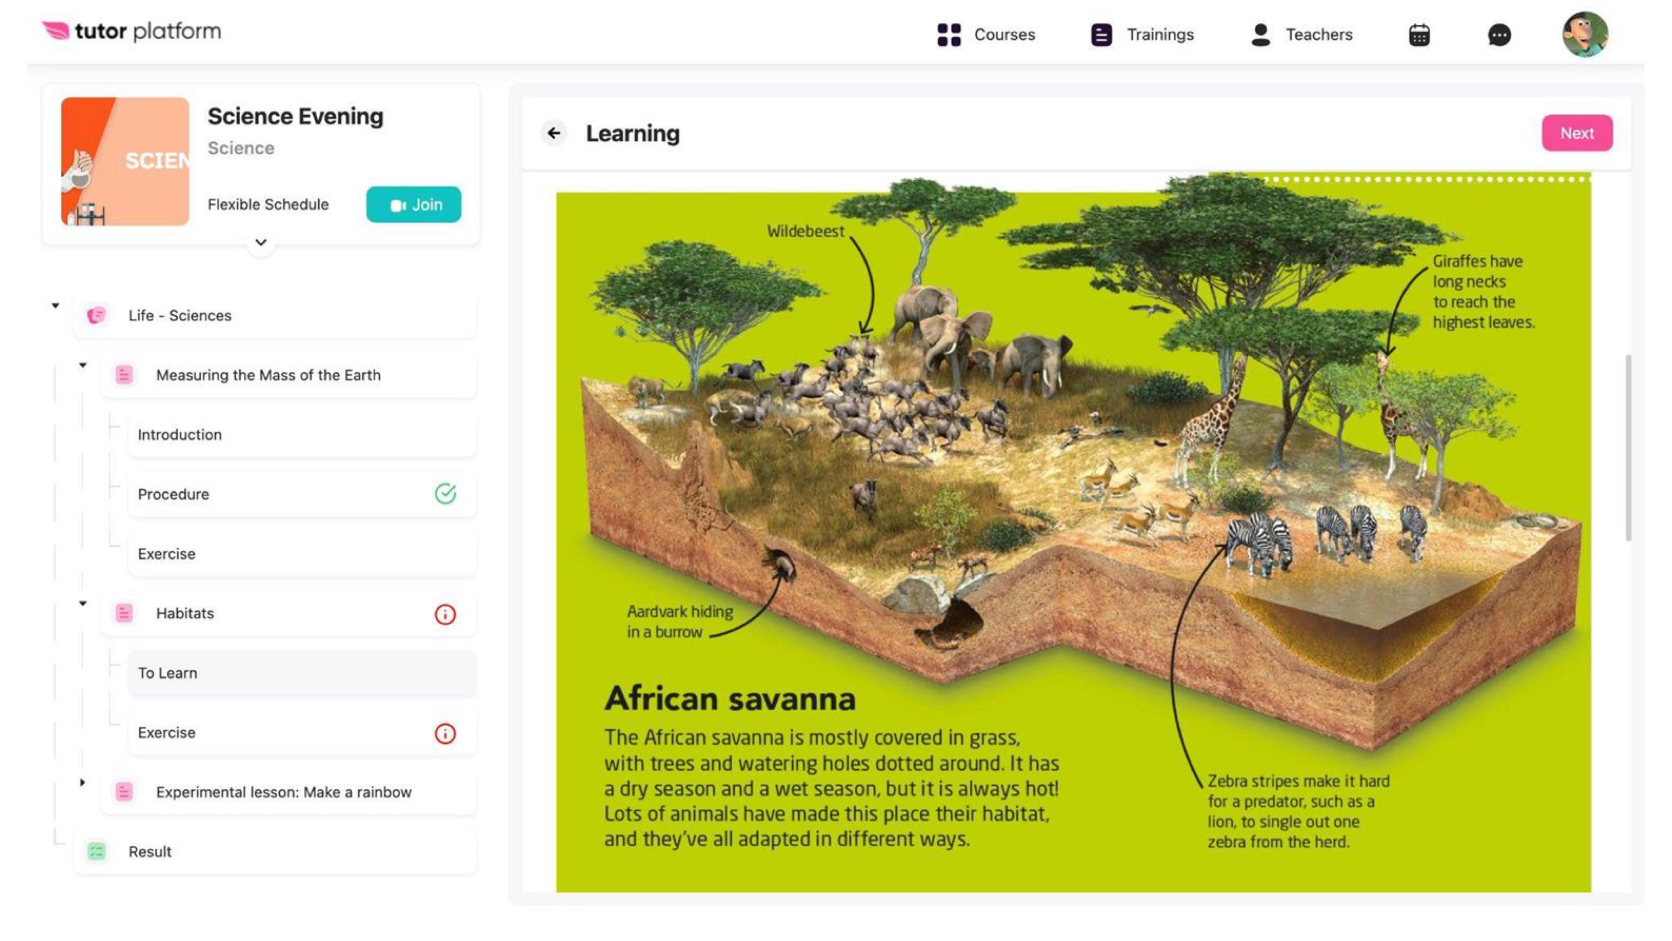Open the Introduction lesson item
The height and width of the screenshot is (941, 1672).
point(302,434)
